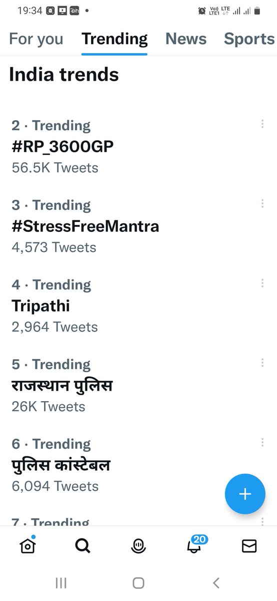The image size is (277, 601).
Task: Open more options for #StressFreeMantra trend
Action: [262, 203]
